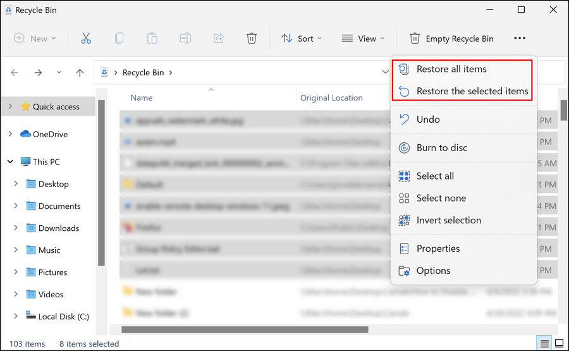Go up one level with up arrow
The height and width of the screenshot is (351, 569).
80,73
